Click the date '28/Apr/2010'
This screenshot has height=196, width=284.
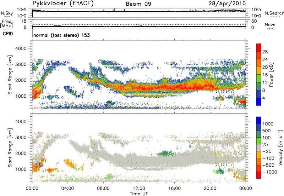click(227, 4)
